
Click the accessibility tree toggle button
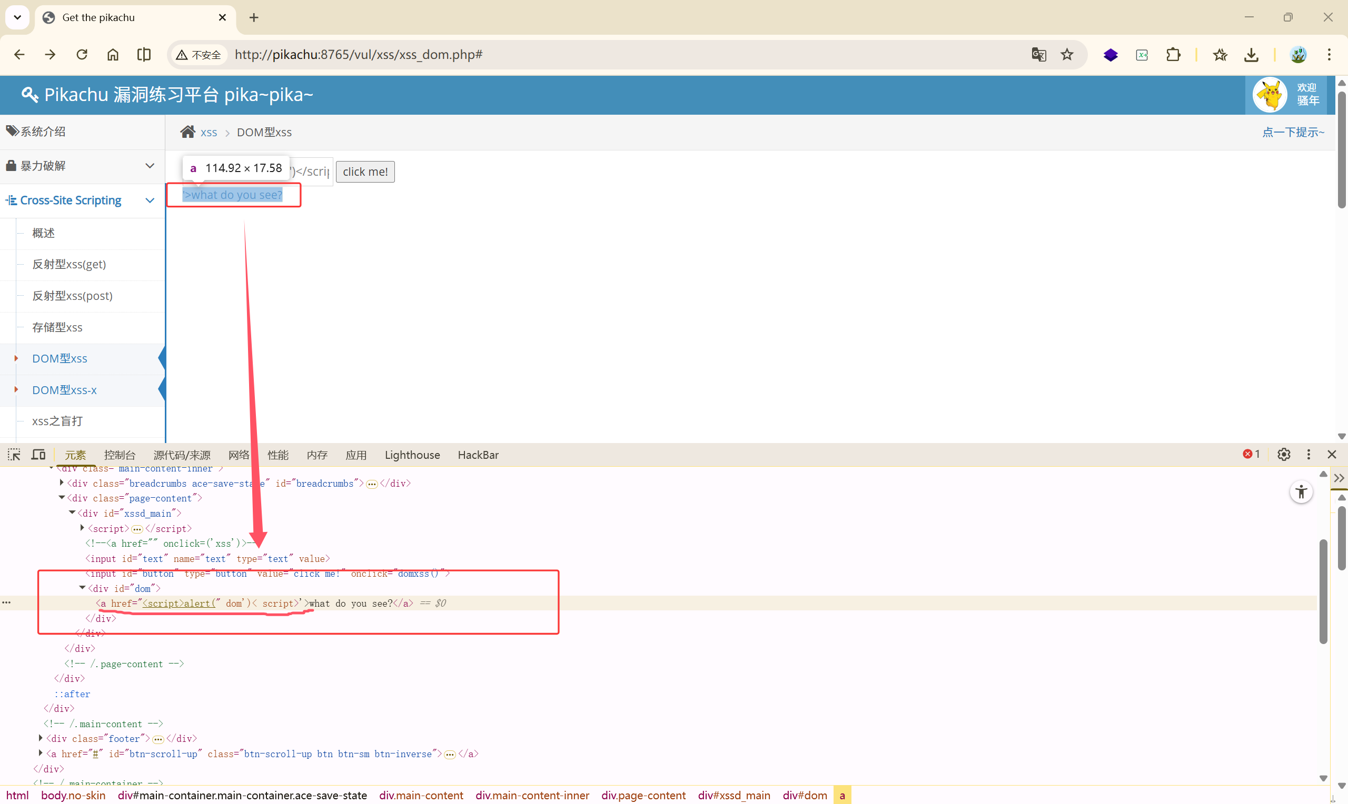tap(1301, 492)
